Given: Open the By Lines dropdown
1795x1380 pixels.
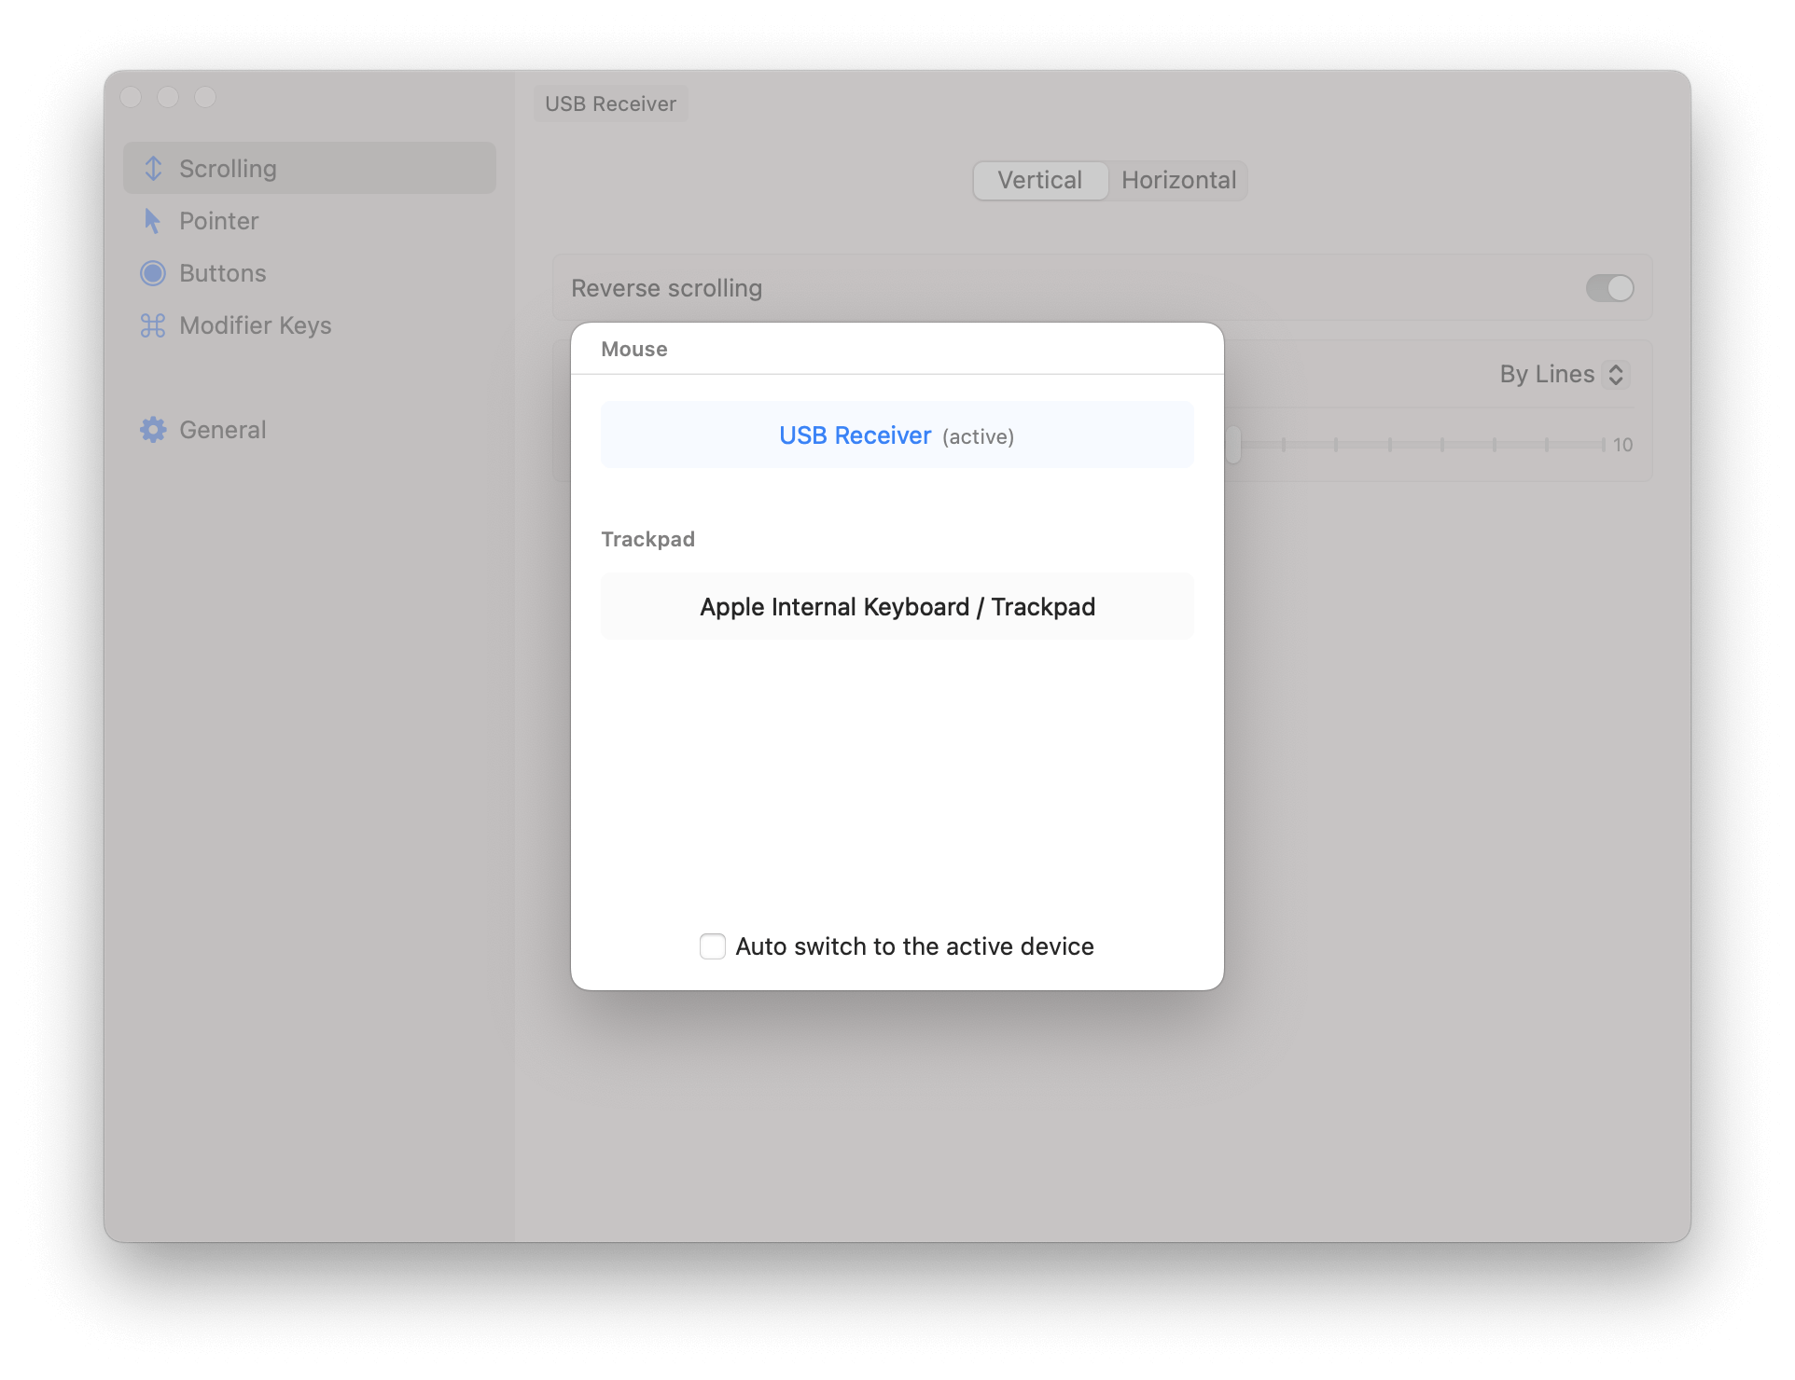Looking at the screenshot, I should pos(1549,375).
